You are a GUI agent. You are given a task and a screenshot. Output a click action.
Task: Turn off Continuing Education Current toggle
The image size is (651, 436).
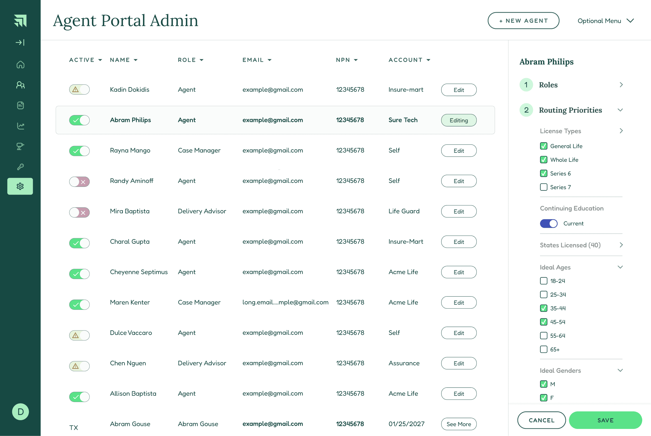(549, 224)
